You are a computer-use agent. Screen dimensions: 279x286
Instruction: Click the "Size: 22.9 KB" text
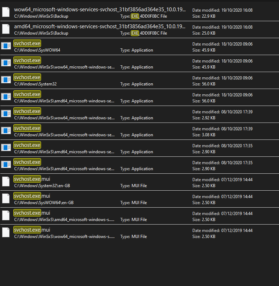click(204, 16)
